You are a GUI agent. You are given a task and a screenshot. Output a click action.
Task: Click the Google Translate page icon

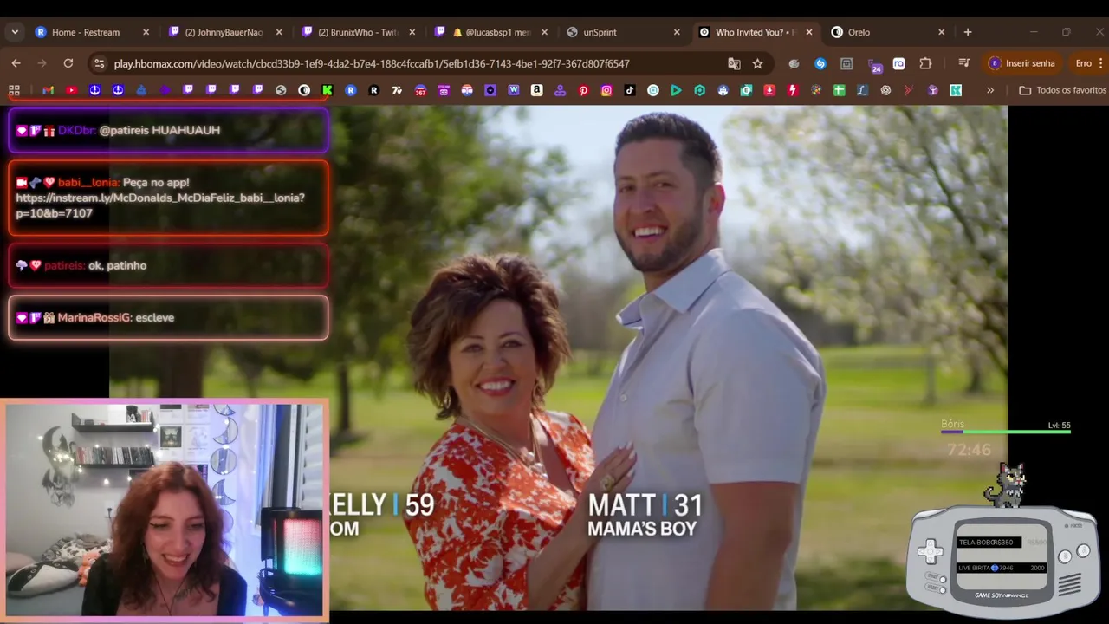click(x=734, y=63)
